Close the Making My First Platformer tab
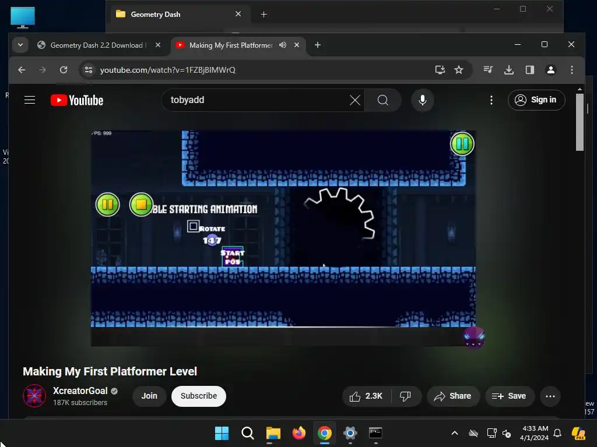 point(297,45)
